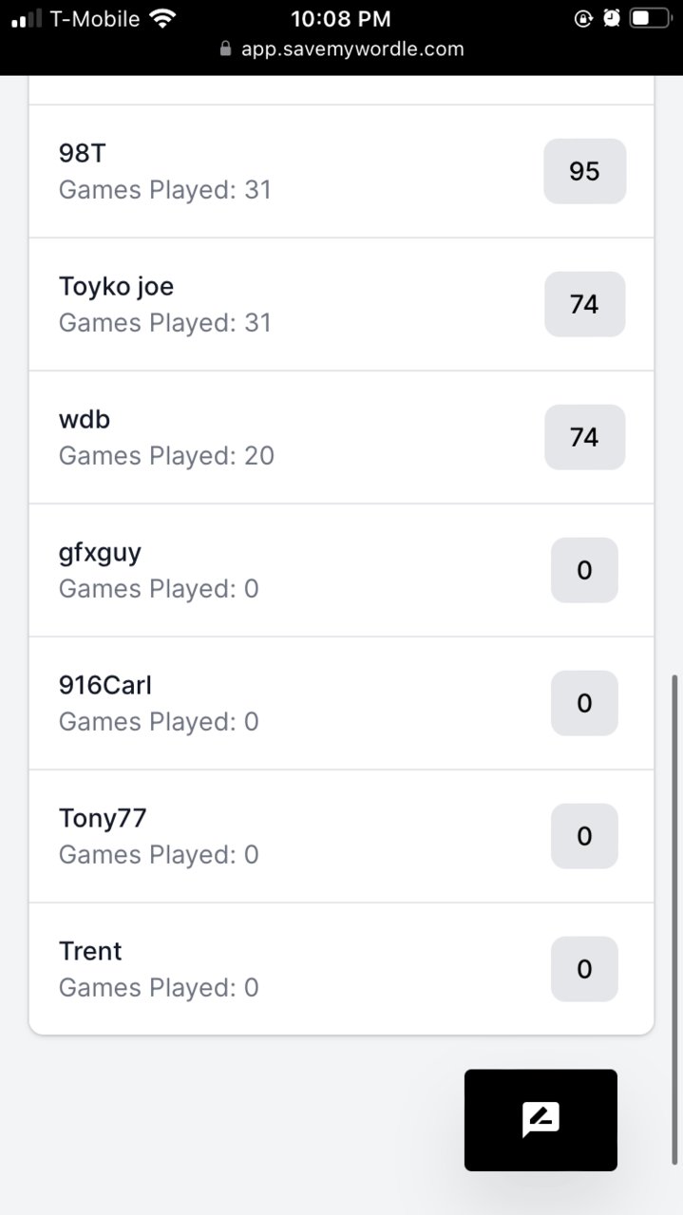
Task: Tap the 10:08 PM clock display
Action: (341, 19)
